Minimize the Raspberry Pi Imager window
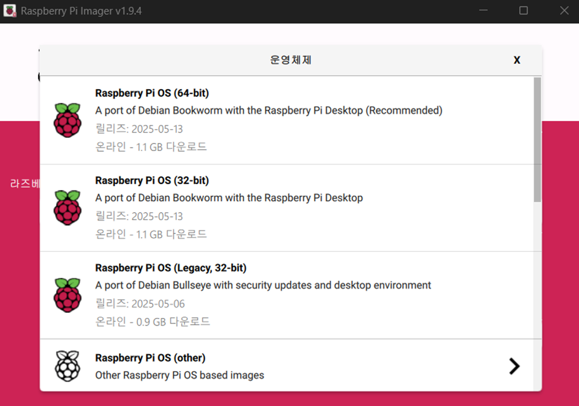Viewport: 579px width, 406px height. 483,11
